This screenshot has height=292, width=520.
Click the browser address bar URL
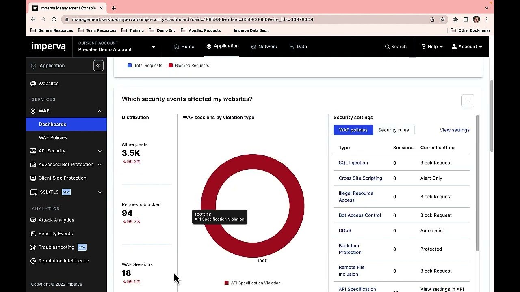(193, 19)
